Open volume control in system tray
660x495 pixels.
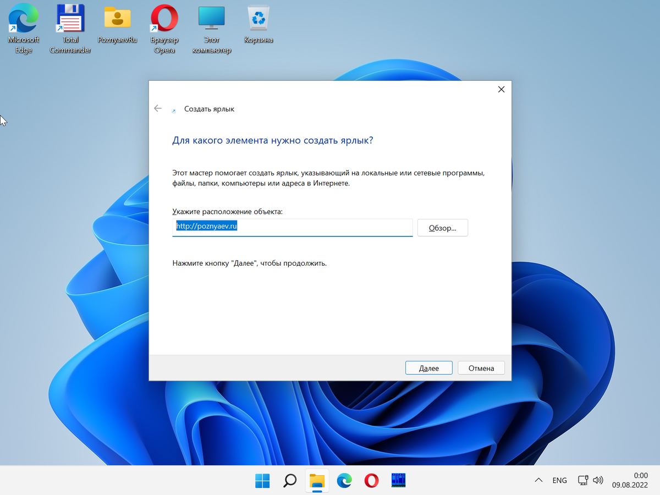point(598,481)
